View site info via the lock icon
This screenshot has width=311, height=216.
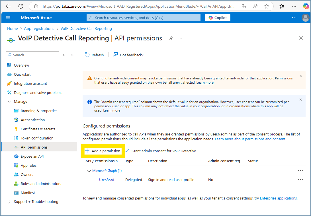click(x=36, y=6)
